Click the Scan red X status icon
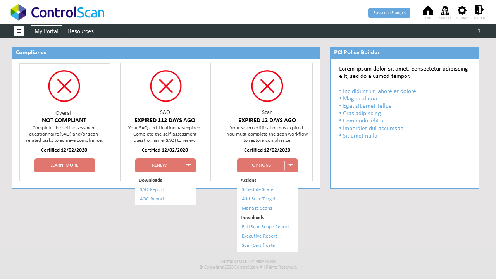496x279 pixels. pyautogui.click(x=267, y=86)
